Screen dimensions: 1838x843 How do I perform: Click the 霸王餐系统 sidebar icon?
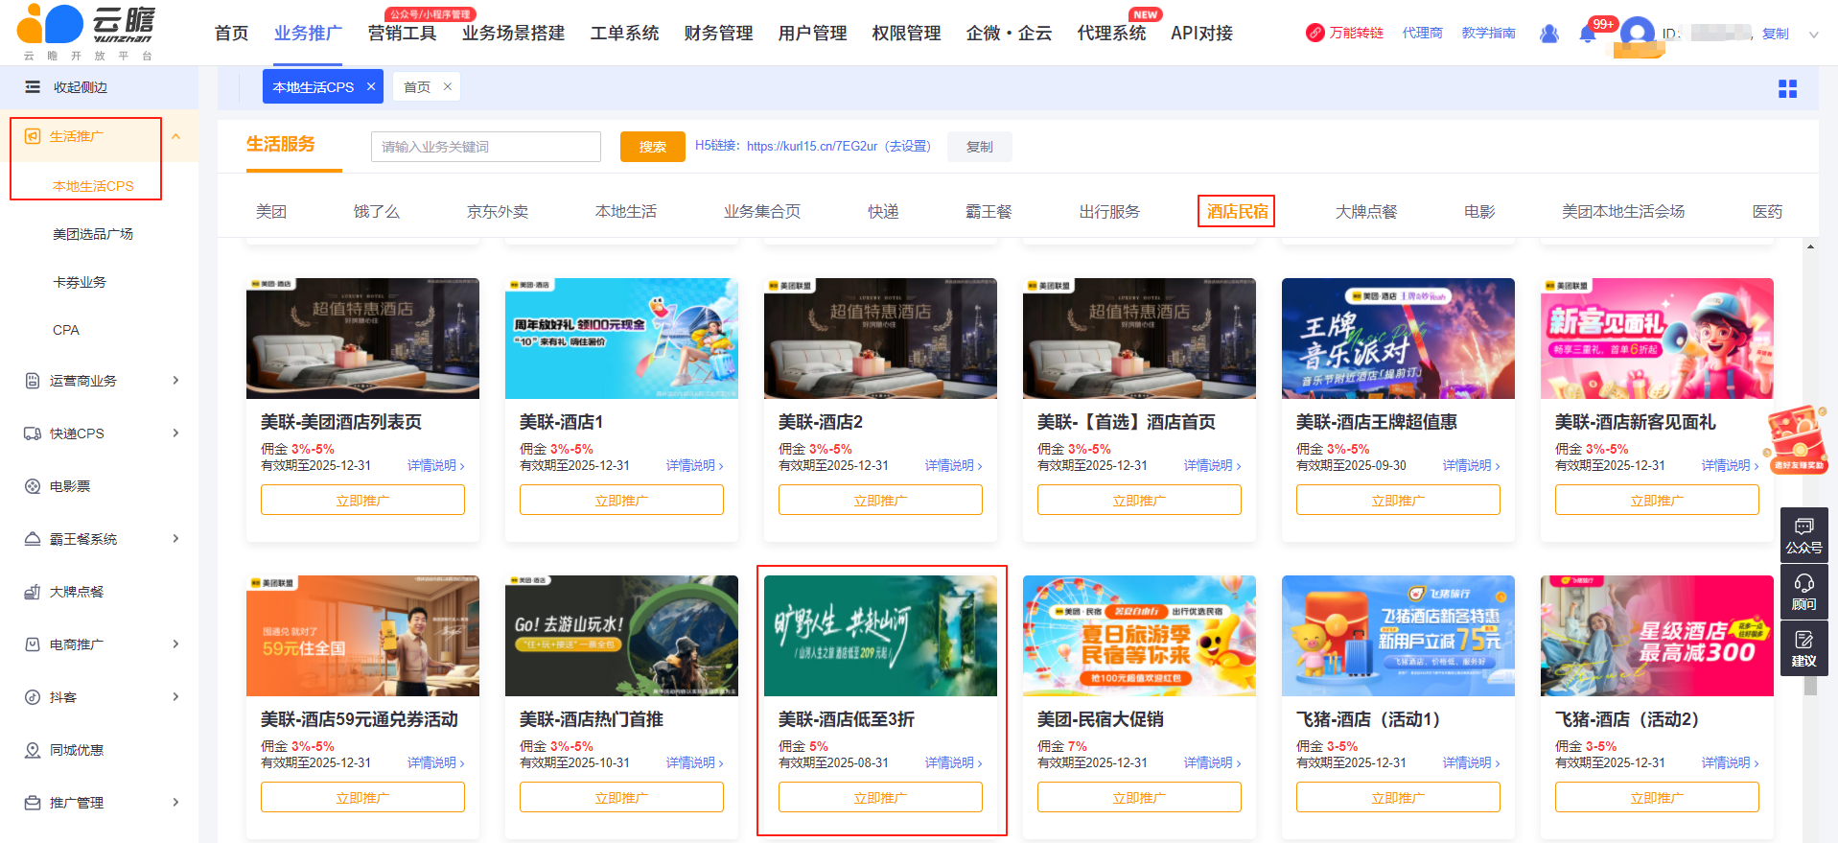coord(33,539)
